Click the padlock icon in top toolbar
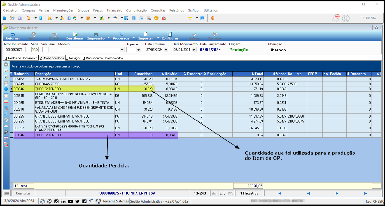This screenshot has height=206, width=385. click(x=156, y=18)
